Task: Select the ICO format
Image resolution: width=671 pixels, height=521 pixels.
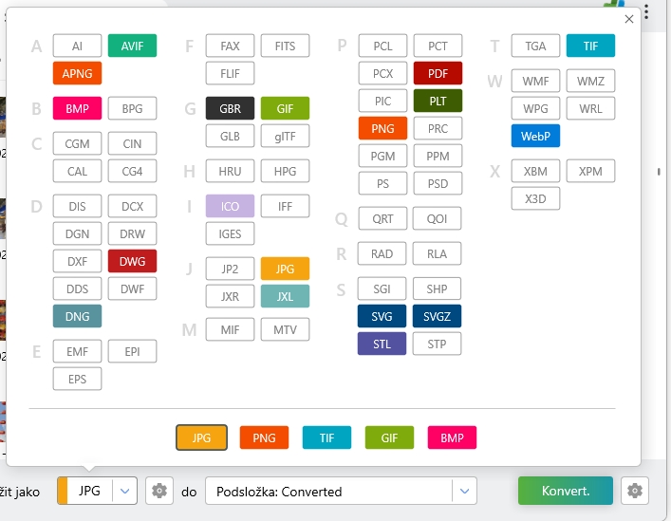Action: point(230,206)
